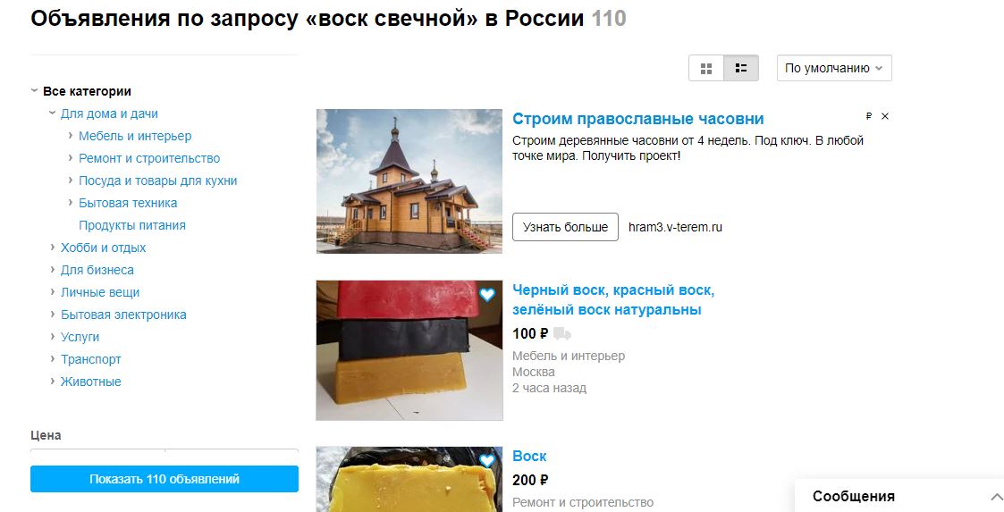Click the wooden chapel ad thumbnail
This screenshot has width=1004, height=512.
pos(409,181)
